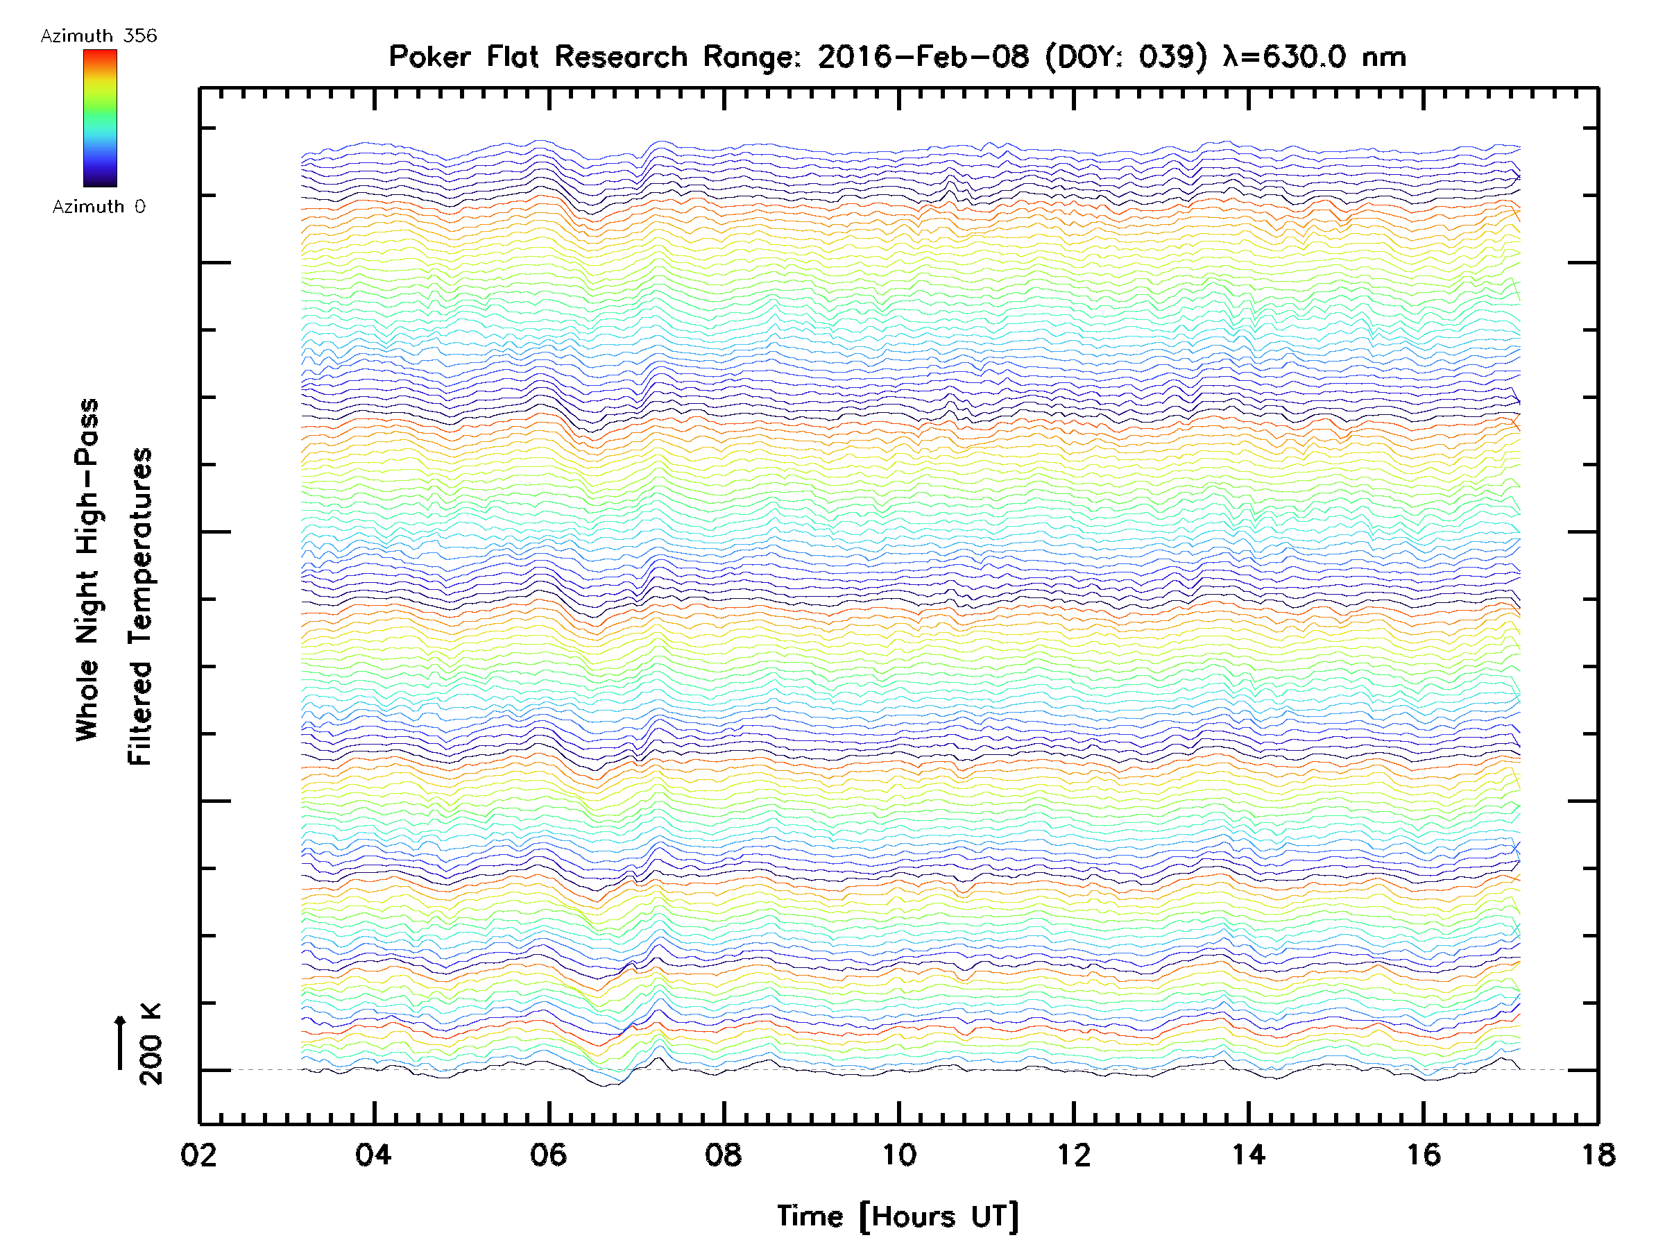This screenshot has width=1665, height=1249.
Task: Click the x-axis tick label '14'
Action: point(1249,1155)
